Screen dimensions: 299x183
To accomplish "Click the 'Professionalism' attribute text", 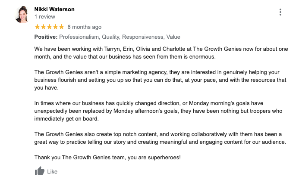I will click(79, 37).
